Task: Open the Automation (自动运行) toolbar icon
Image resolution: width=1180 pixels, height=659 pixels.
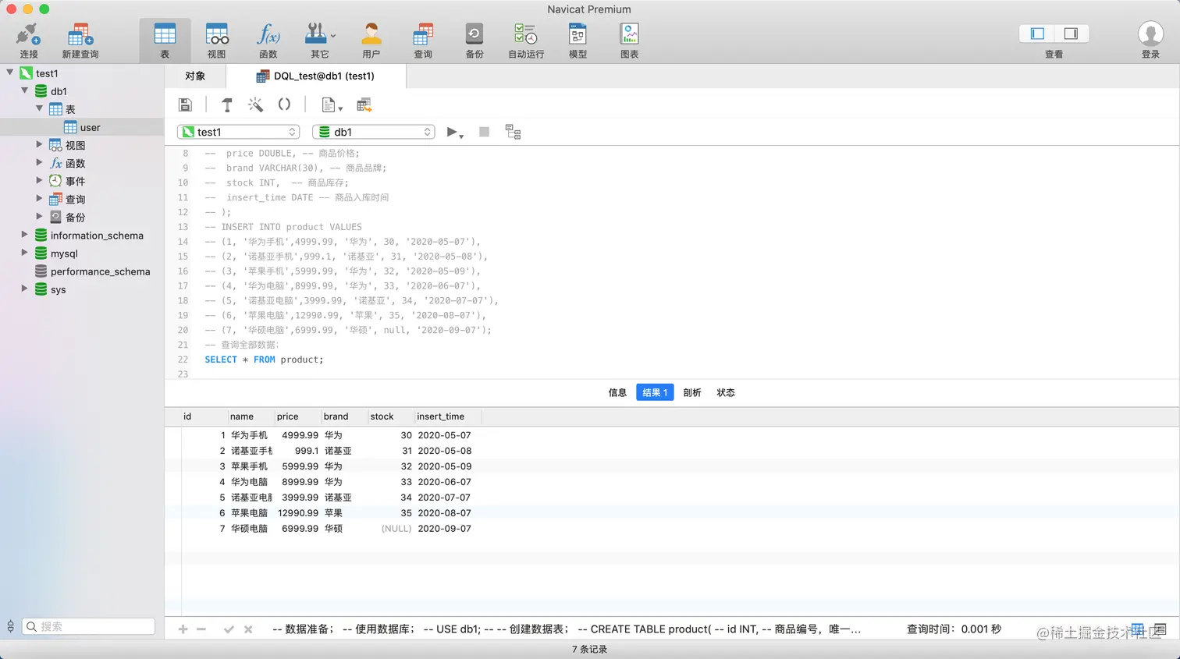Action: 526,41
